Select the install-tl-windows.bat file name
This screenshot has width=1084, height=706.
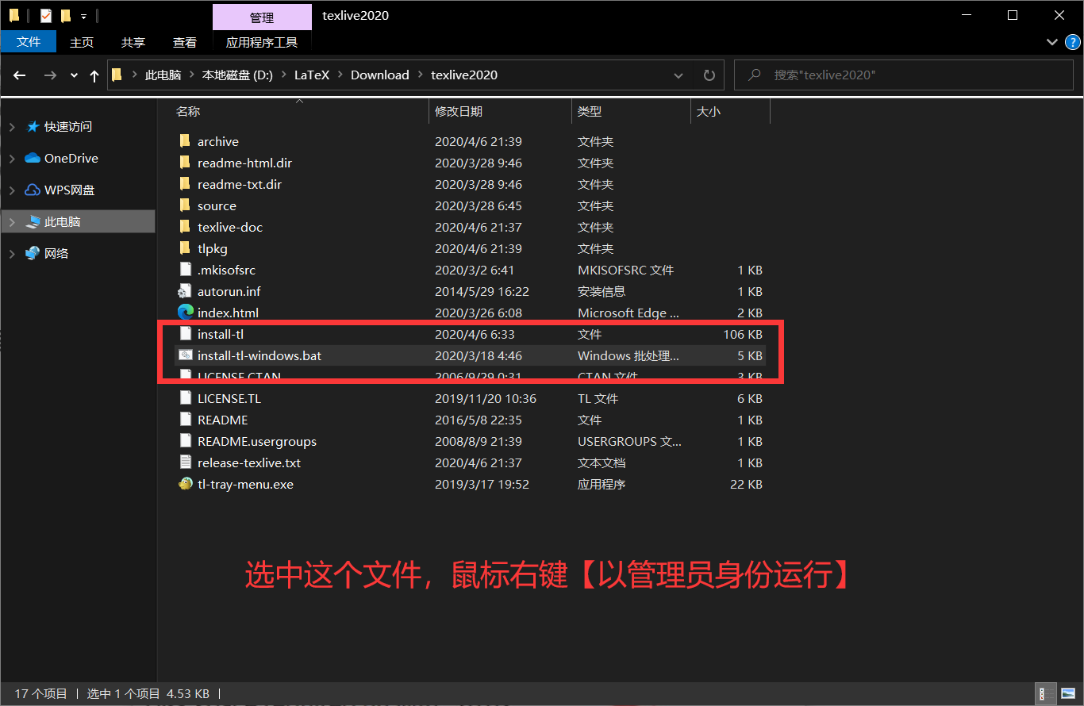[259, 355]
